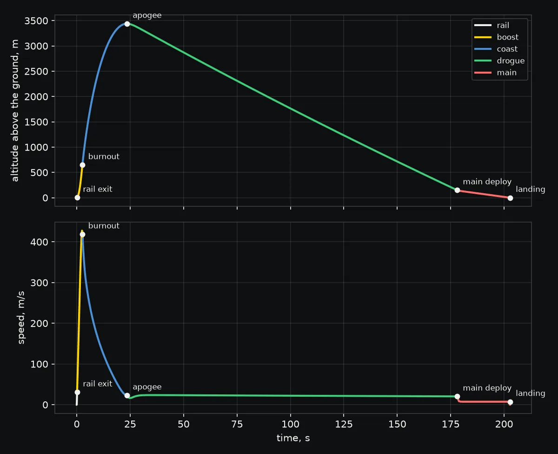The image size is (558, 454).
Task: Click the burnout marker on altitude plot
Action: point(82,165)
